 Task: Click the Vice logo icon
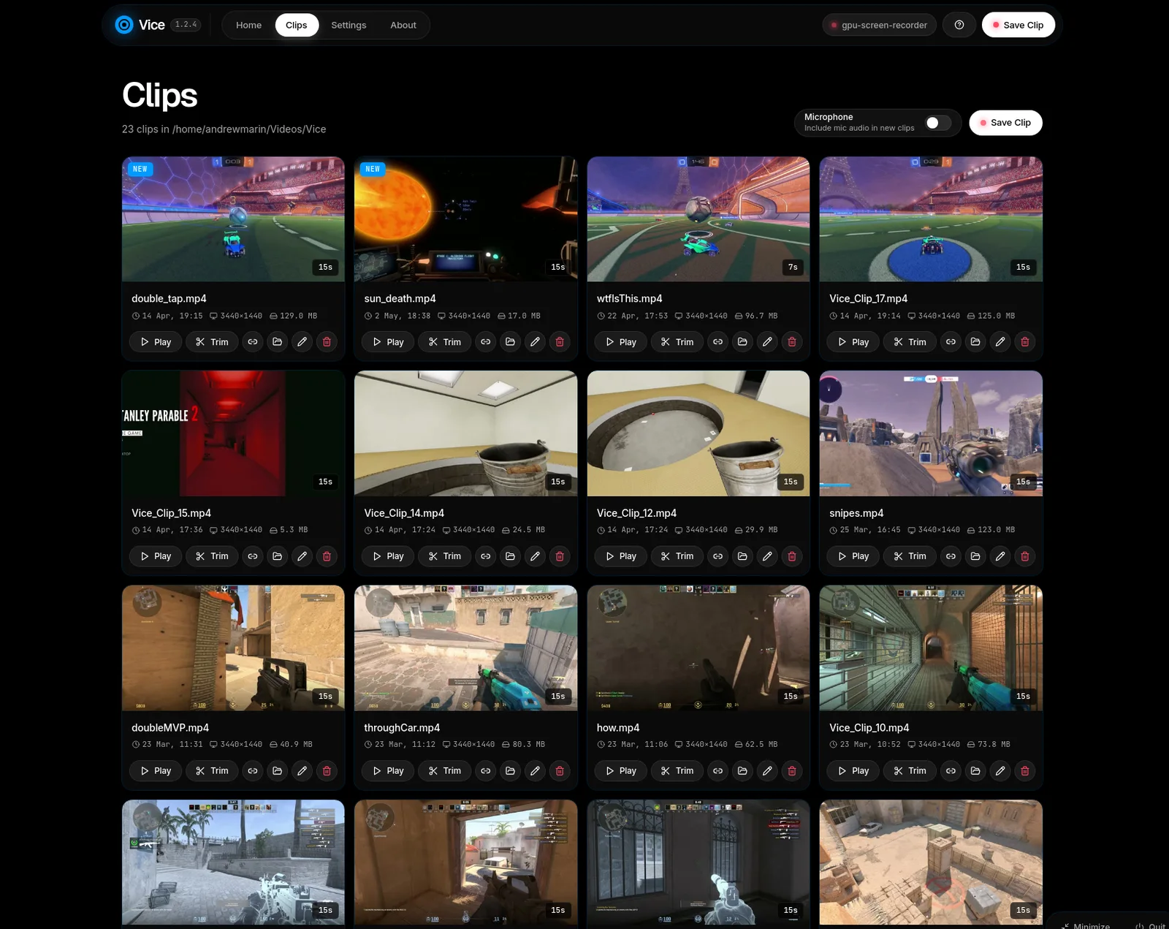[124, 25]
